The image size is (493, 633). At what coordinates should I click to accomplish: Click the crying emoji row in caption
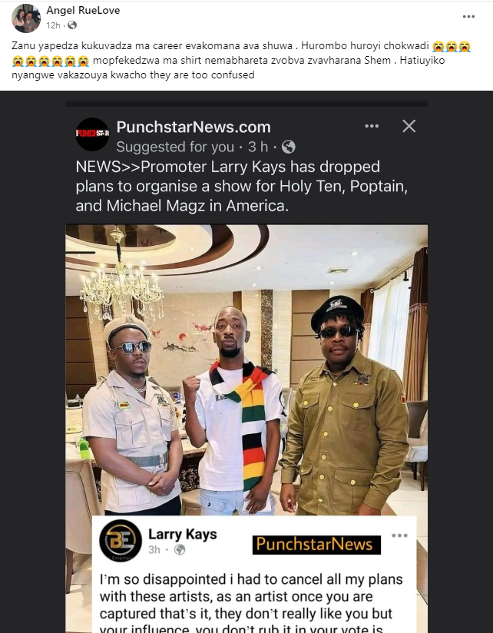coord(50,61)
